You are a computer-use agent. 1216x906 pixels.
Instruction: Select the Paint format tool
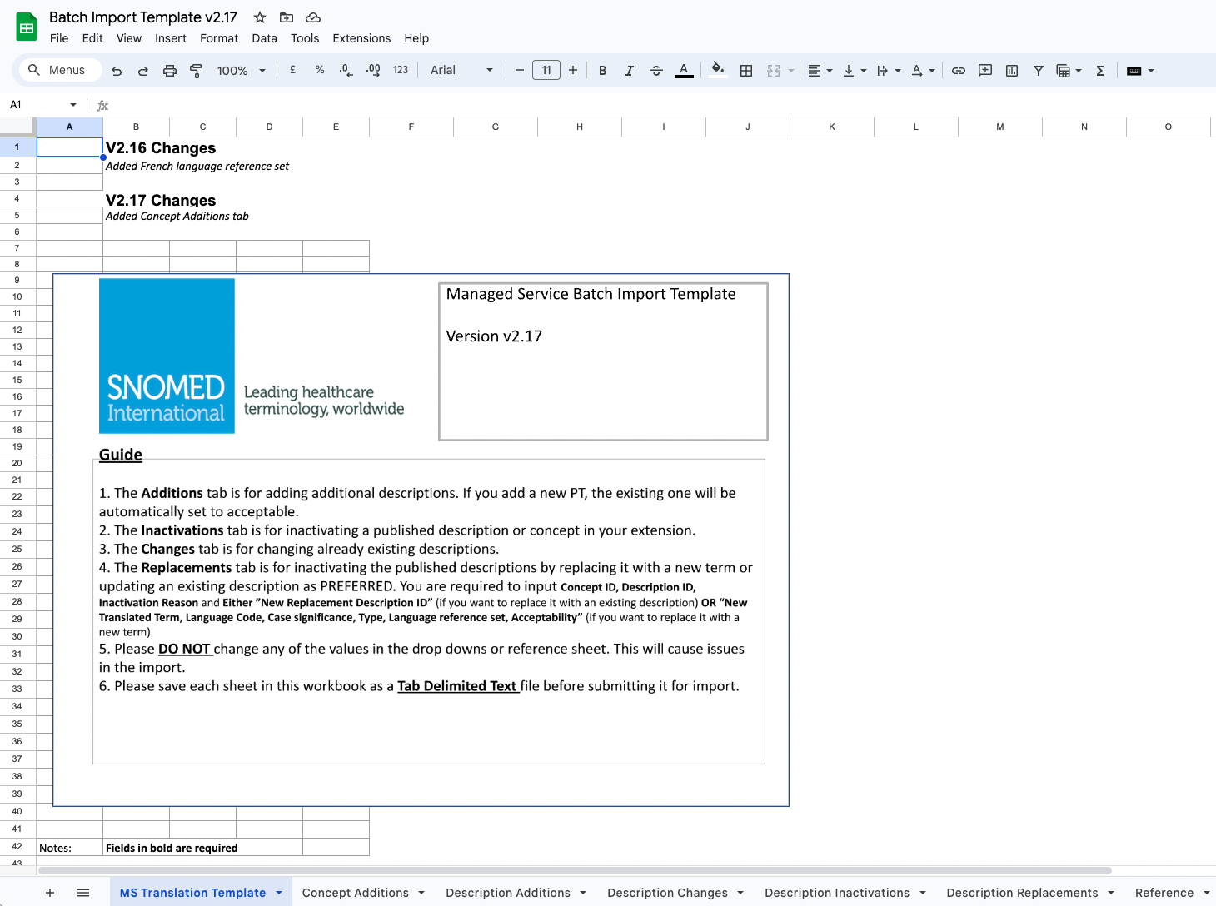[x=197, y=71]
